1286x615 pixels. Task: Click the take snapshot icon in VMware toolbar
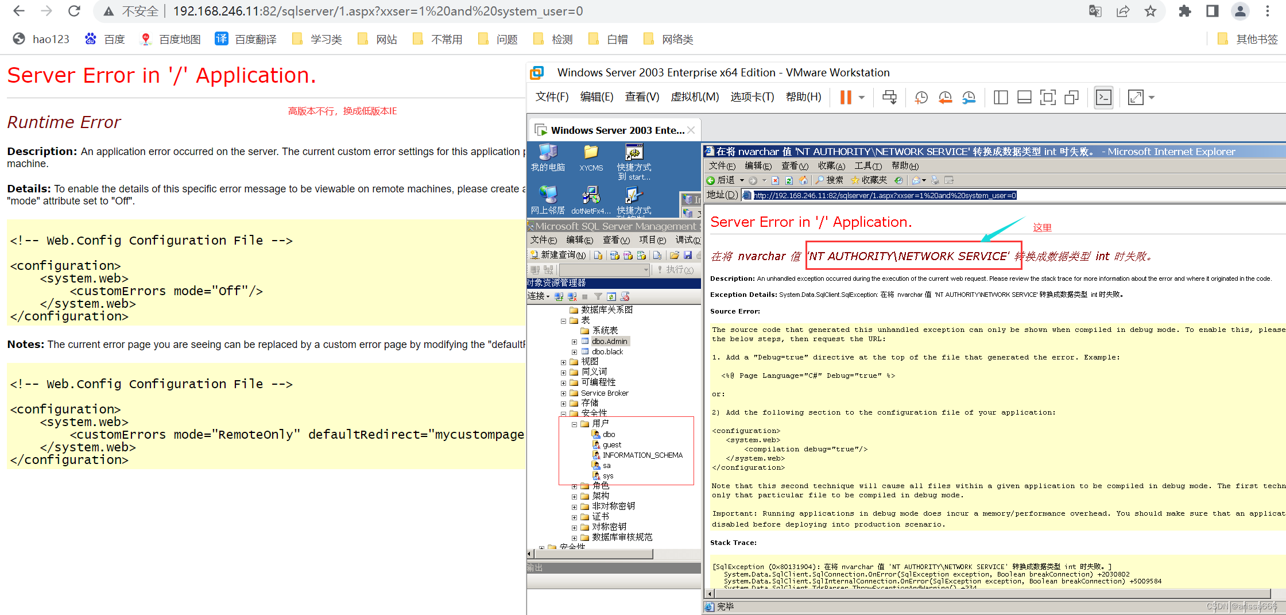coord(921,98)
